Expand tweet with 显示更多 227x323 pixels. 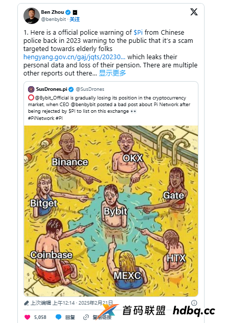112,73
